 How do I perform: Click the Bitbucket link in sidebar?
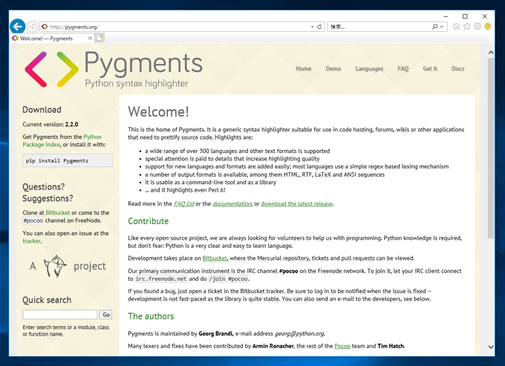(x=58, y=212)
